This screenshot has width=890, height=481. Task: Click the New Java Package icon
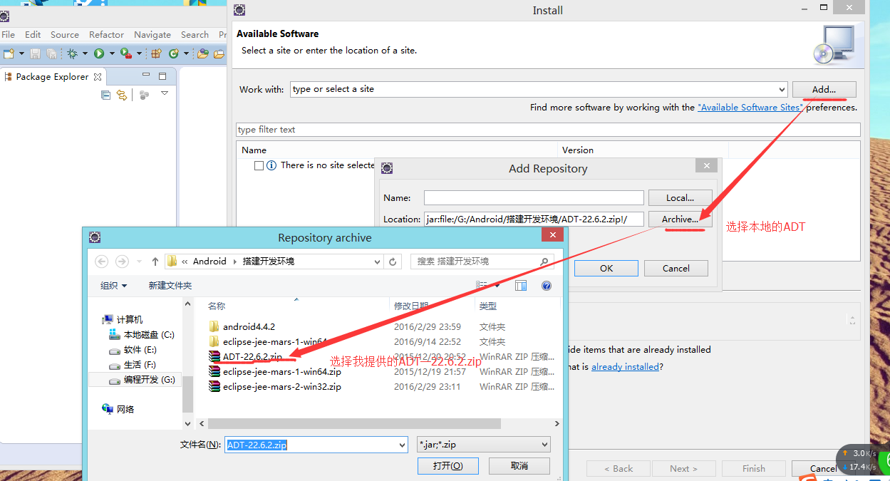(156, 53)
